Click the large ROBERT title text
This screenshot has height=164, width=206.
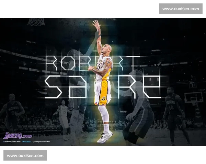[x=93, y=64]
